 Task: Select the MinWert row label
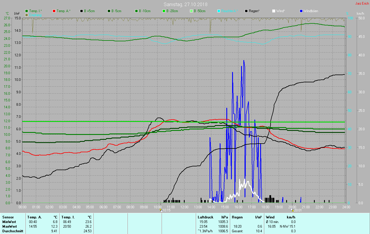click(x=9, y=222)
